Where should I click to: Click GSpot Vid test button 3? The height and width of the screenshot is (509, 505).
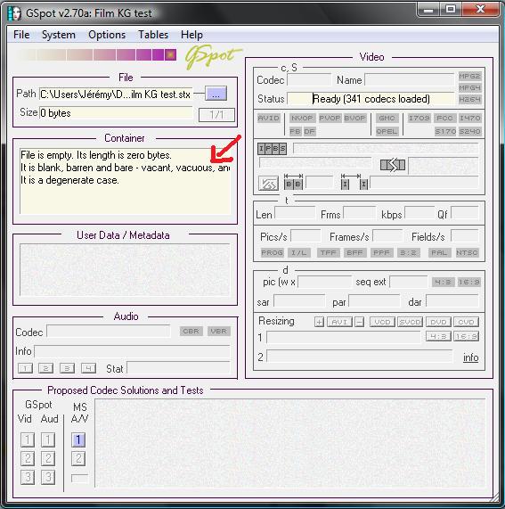[28, 477]
